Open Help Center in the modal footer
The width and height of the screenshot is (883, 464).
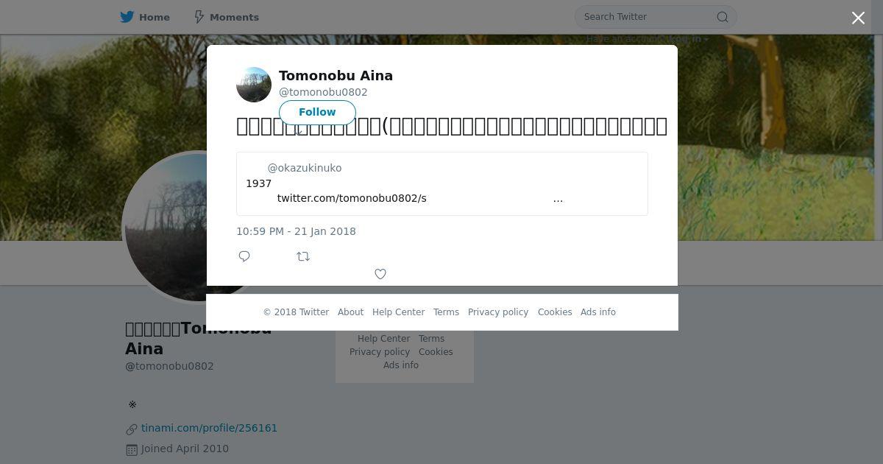click(398, 312)
